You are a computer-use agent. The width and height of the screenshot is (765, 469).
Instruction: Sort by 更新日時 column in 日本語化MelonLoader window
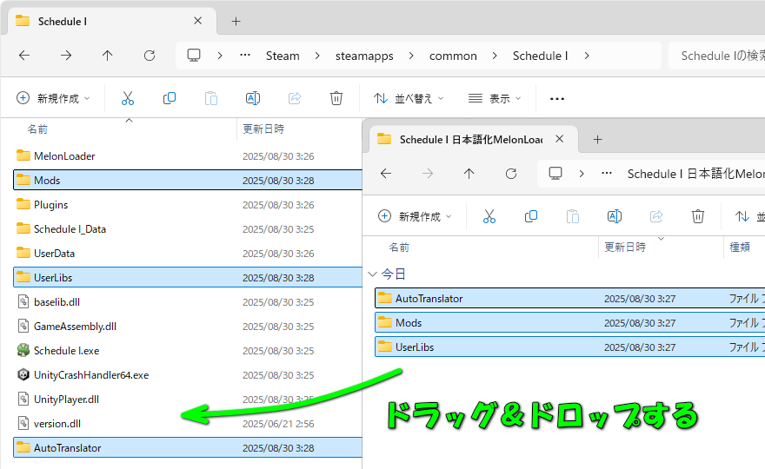click(625, 248)
